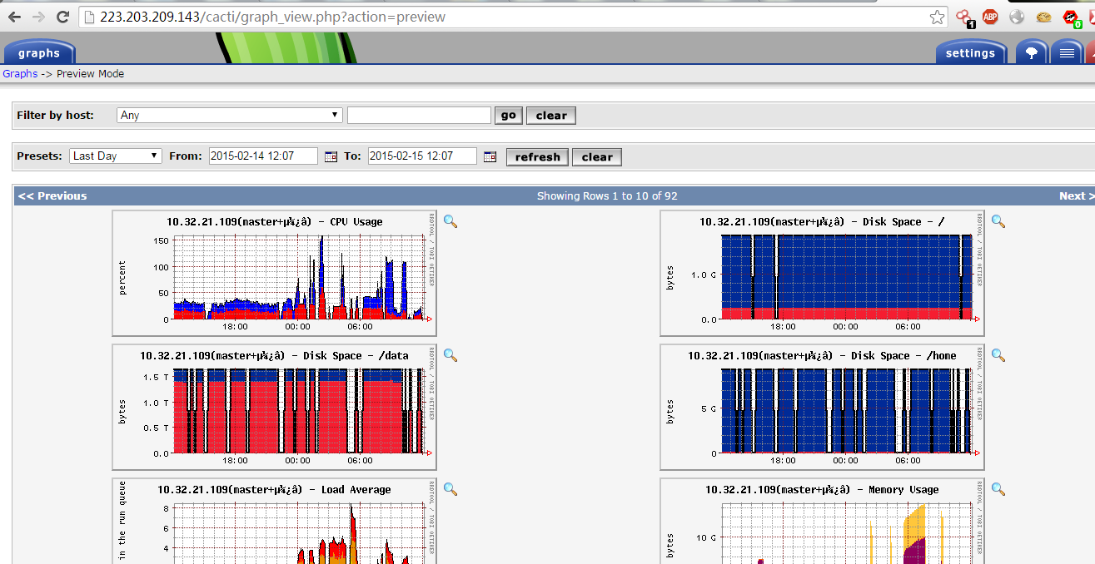The width and height of the screenshot is (1095, 564).
Task: Open the Disk Space - /home graph image
Action: pos(822,407)
